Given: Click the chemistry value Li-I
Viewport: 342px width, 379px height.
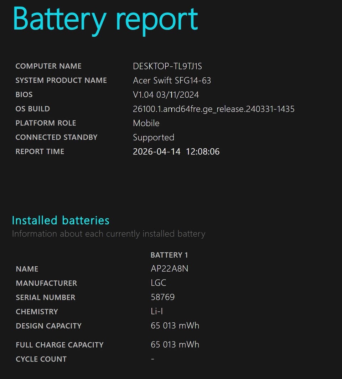Looking at the screenshot, I should 157,312.
